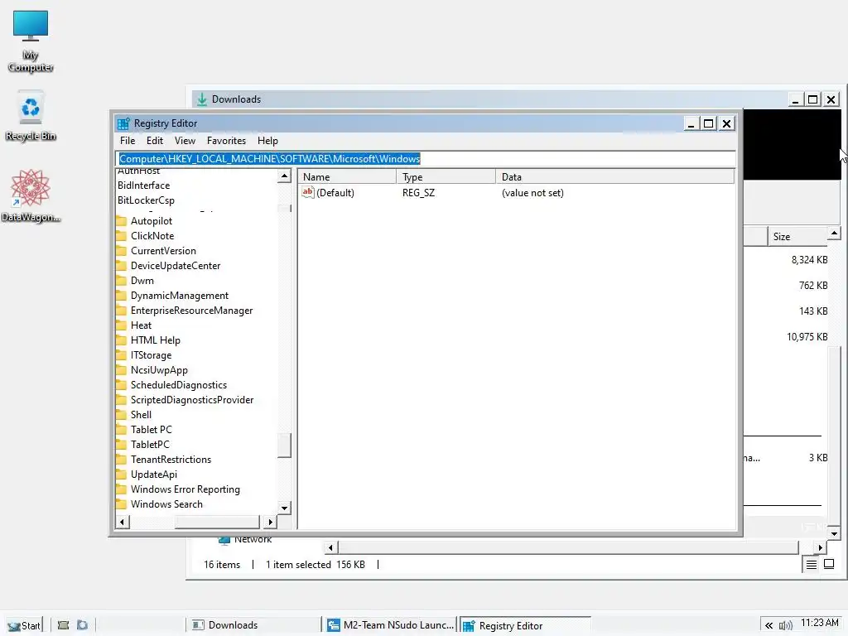Click the Downloads large icons view icon
The width and height of the screenshot is (848, 636).
pos(828,564)
